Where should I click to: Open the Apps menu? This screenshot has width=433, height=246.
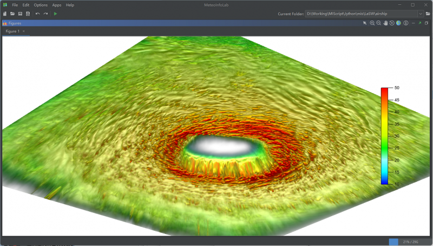click(57, 5)
